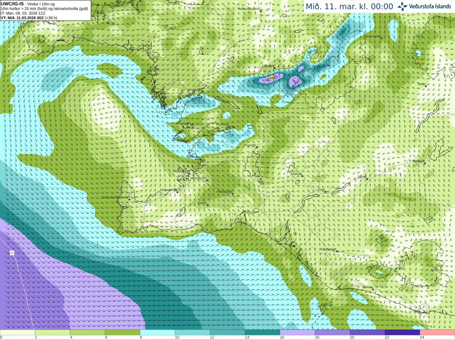Click the legend value '20'
Viewport: 455px width, 340px height.
tap(352, 338)
